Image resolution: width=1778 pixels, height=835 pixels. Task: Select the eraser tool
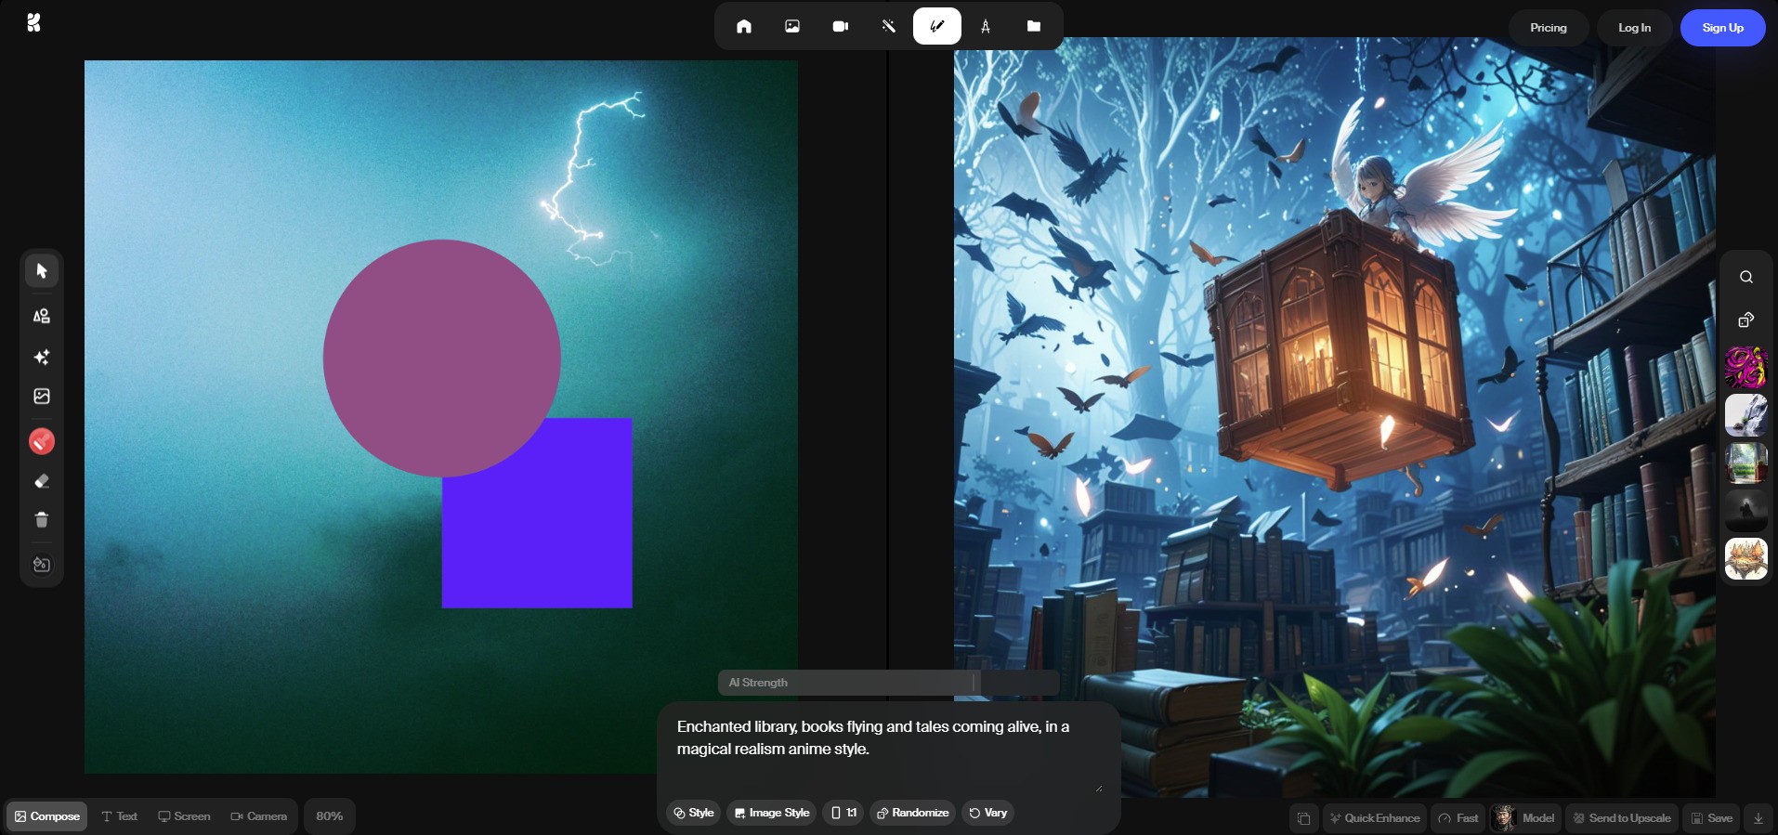point(42,481)
